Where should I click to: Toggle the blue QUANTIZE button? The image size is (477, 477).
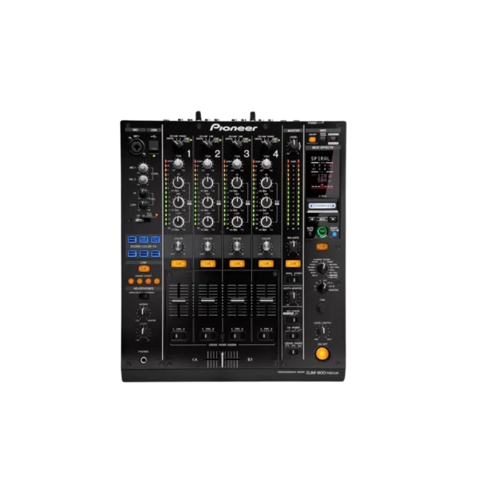point(335,235)
